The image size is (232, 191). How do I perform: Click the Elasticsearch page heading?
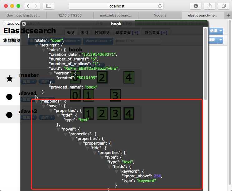[x=30, y=31]
